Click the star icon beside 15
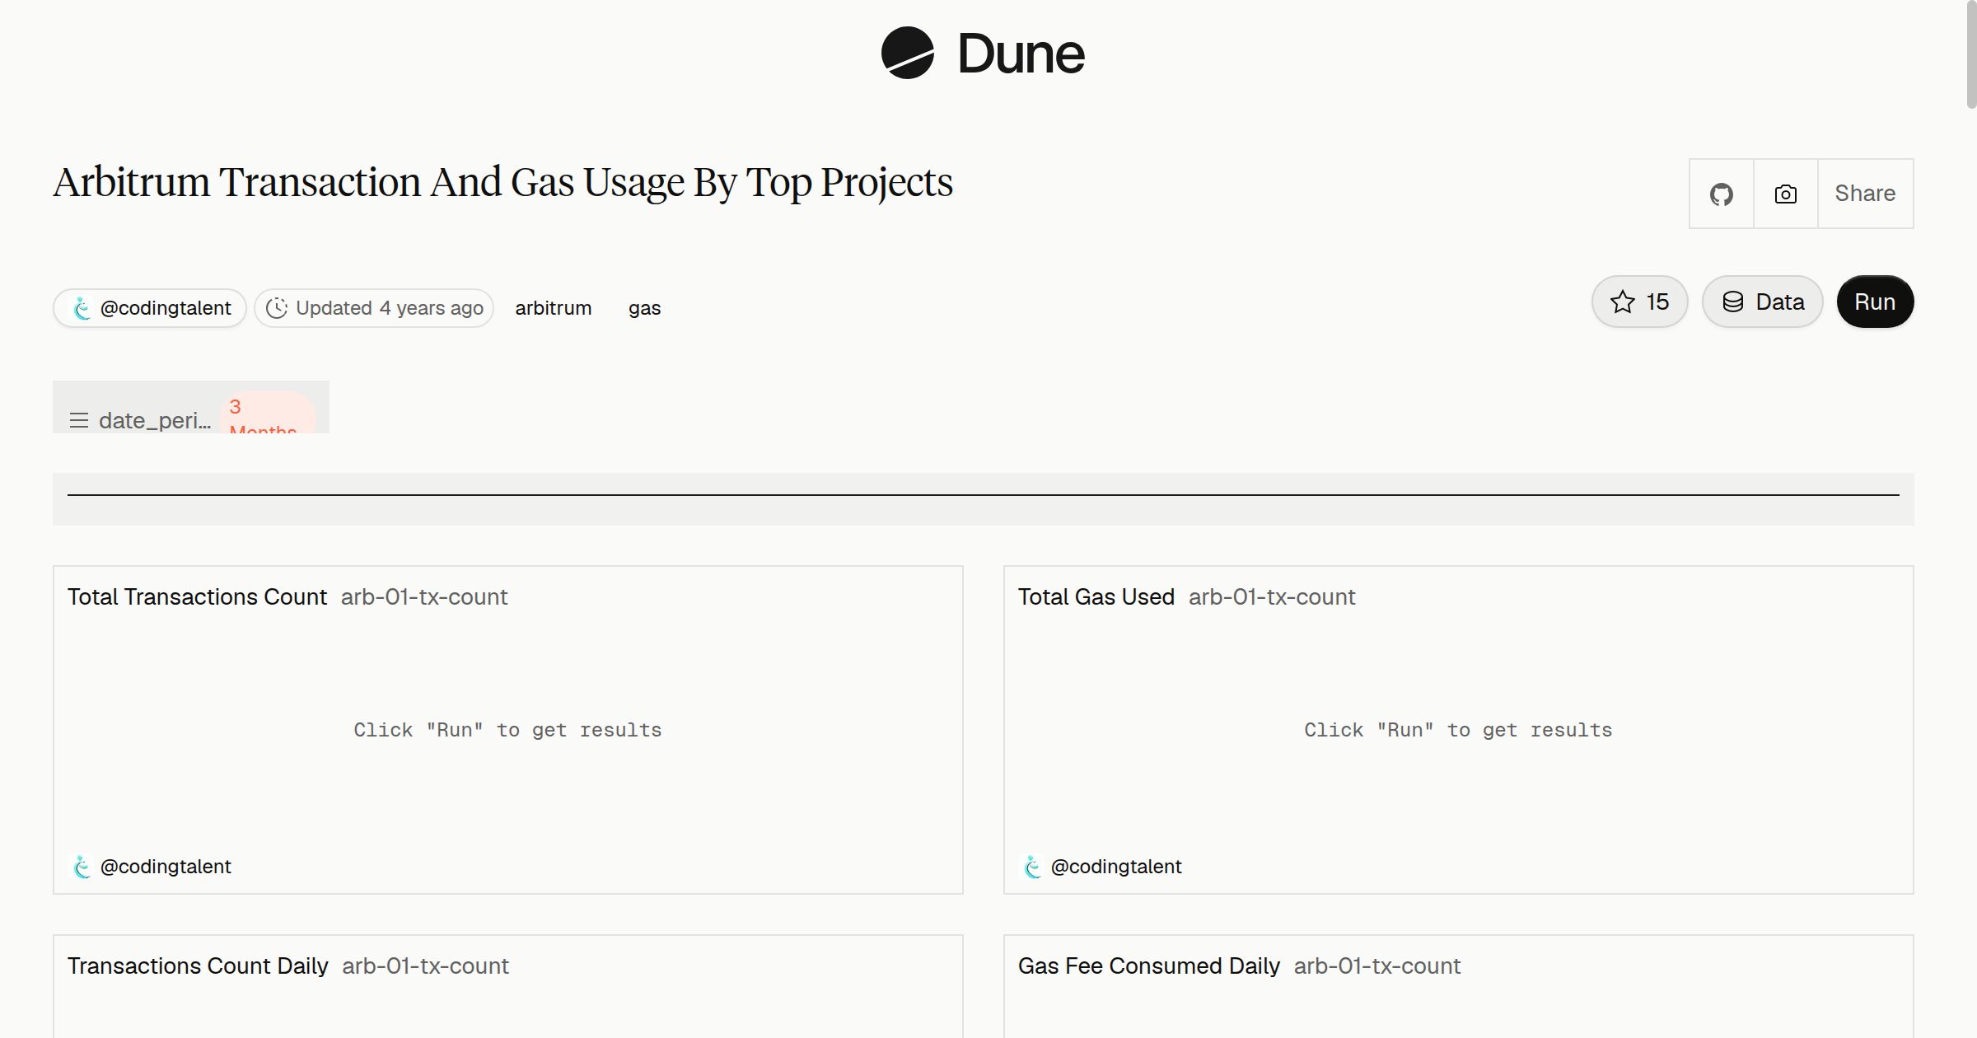 point(1622,302)
